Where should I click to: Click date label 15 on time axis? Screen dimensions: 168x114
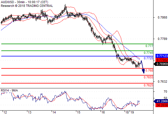(x=79, y=112)
